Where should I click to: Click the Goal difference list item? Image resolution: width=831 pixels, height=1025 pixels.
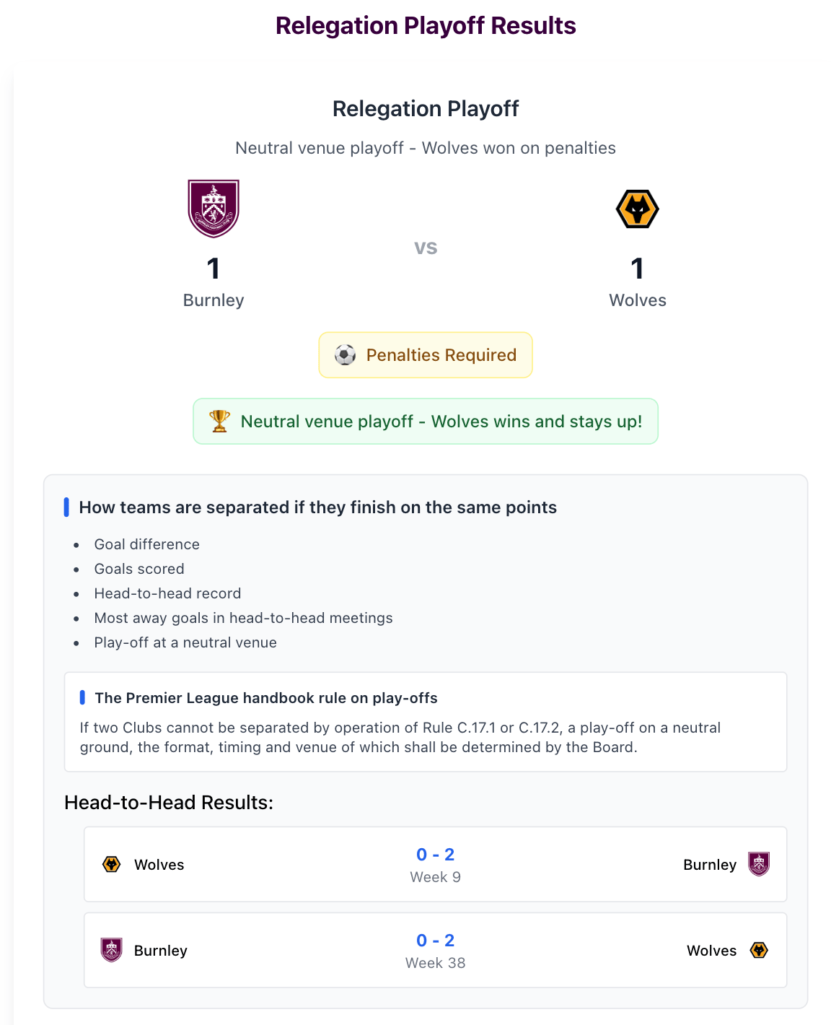pyautogui.click(x=147, y=544)
